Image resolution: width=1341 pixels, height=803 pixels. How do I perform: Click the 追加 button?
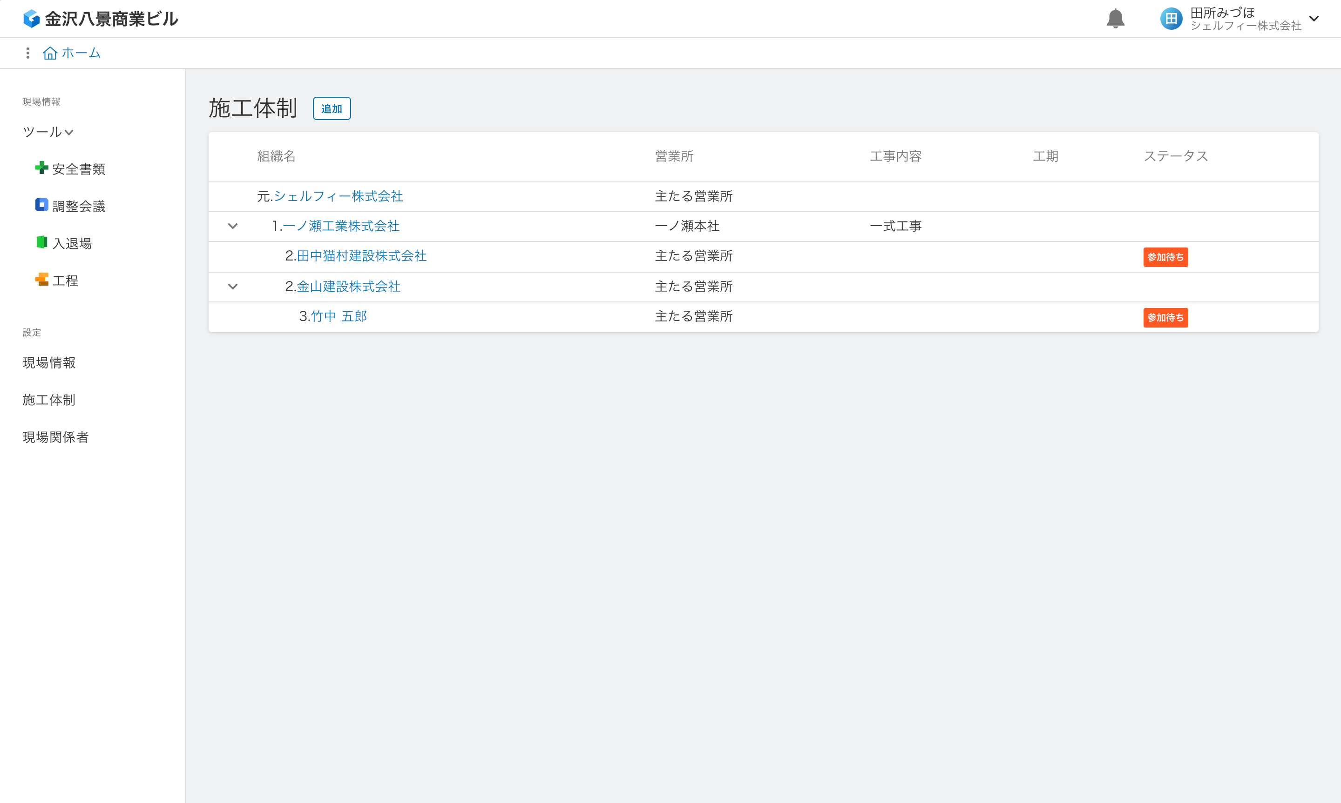point(332,108)
